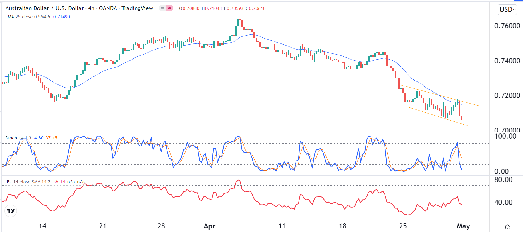The image size is (523, 232).
Task: Open the USD currency dropdown
Action: [x=507, y=9]
